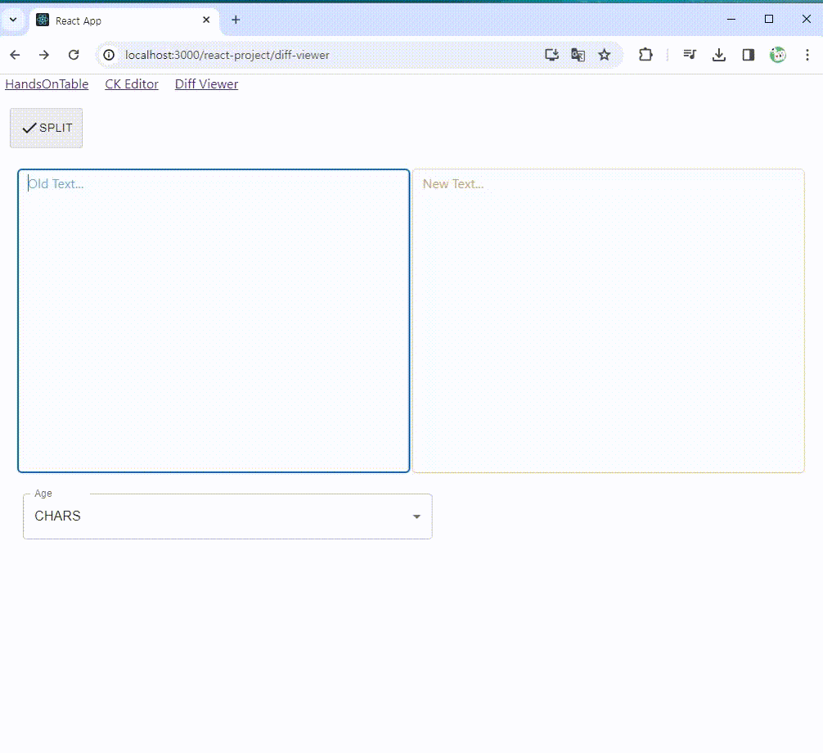
Task: Open a new tab with the plus button
Action: pyautogui.click(x=236, y=20)
